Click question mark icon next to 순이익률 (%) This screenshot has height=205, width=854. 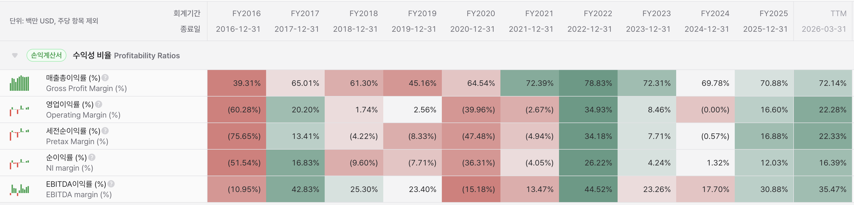click(92, 157)
